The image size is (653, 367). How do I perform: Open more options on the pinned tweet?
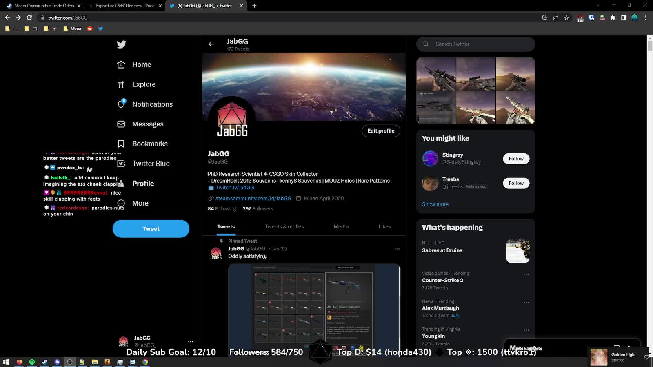tap(397, 249)
